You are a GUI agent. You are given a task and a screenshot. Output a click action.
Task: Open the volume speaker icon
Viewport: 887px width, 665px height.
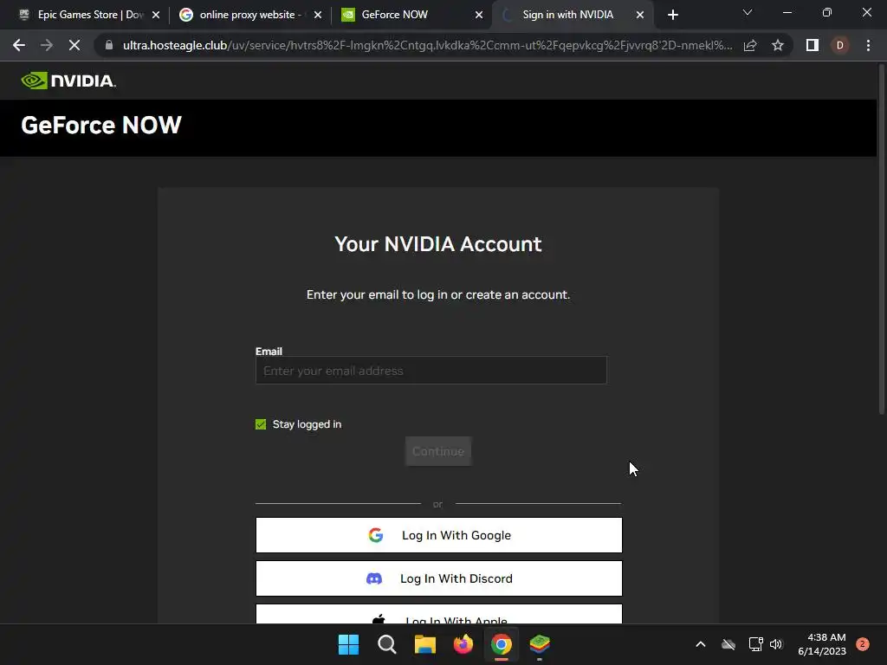[x=776, y=644]
